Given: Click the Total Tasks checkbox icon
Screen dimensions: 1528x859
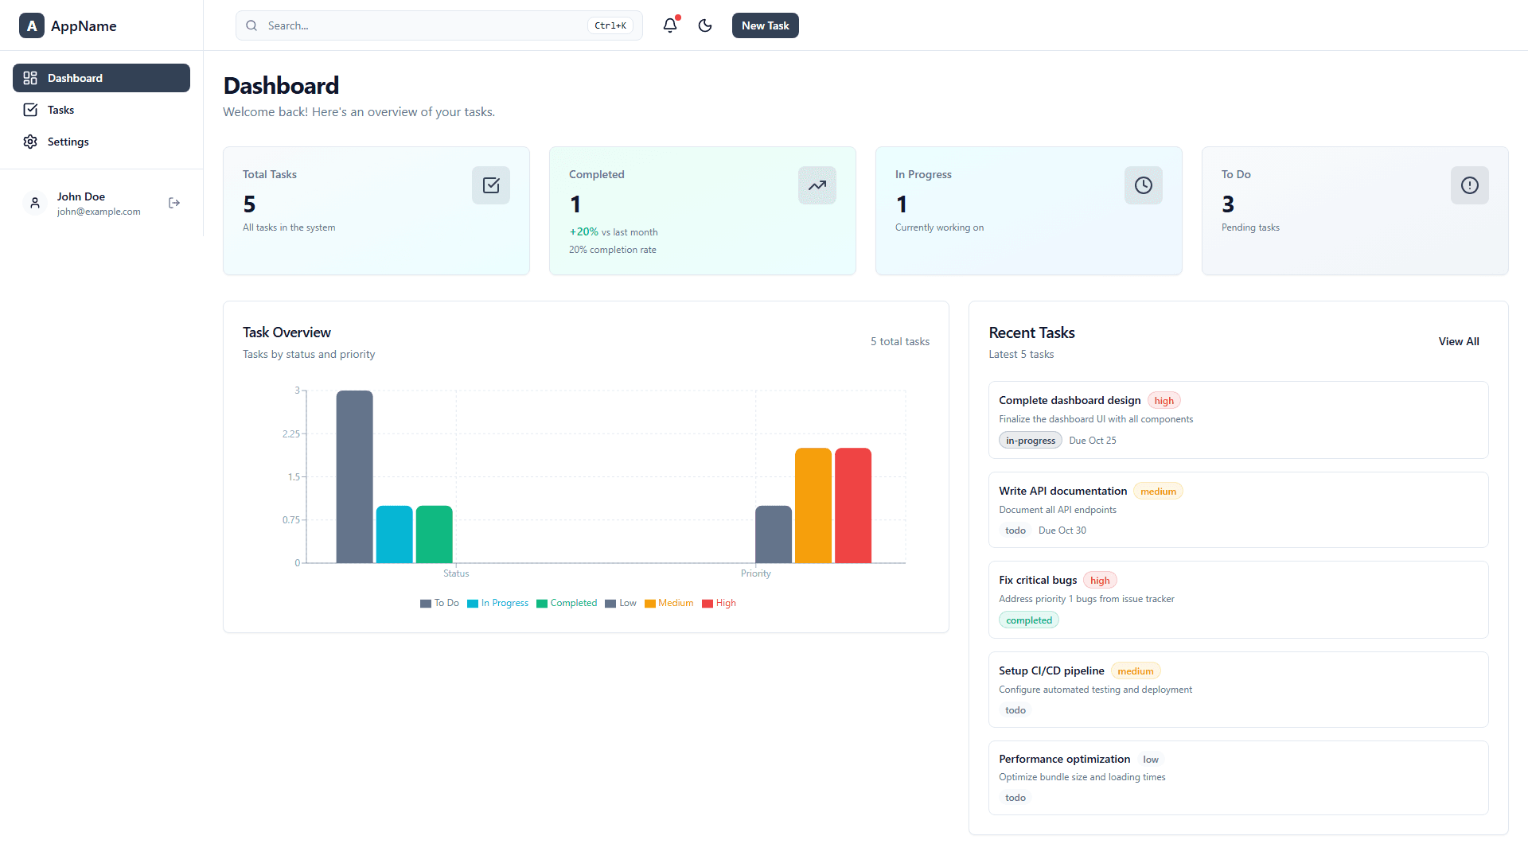Looking at the screenshot, I should (x=491, y=185).
